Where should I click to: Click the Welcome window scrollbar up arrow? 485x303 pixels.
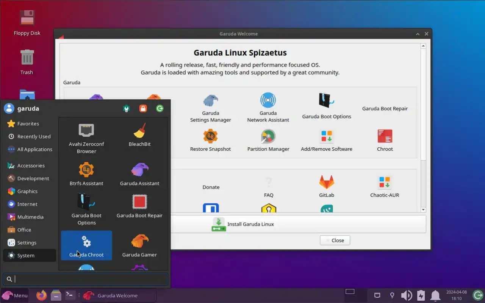[x=423, y=46]
